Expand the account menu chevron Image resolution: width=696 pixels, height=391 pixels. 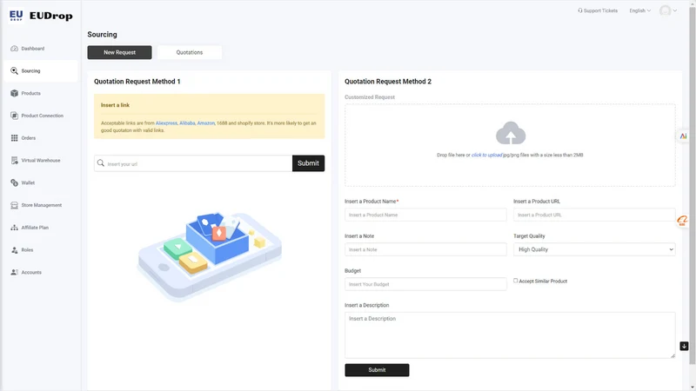[x=675, y=10]
